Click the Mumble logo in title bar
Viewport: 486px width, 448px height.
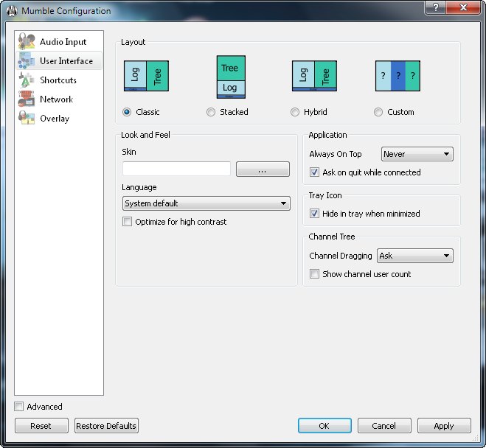(x=12, y=11)
